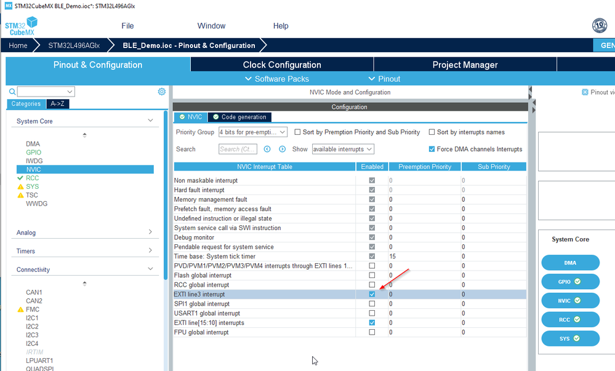Uncheck Force DMA channels Interrupts
615x371 pixels.
click(x=432, y=149)
